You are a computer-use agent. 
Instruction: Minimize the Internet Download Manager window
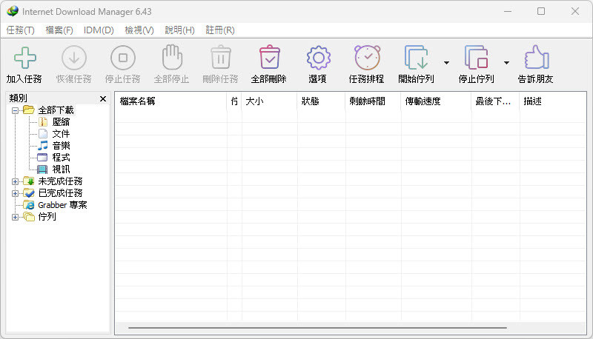[x=508, y=11]
